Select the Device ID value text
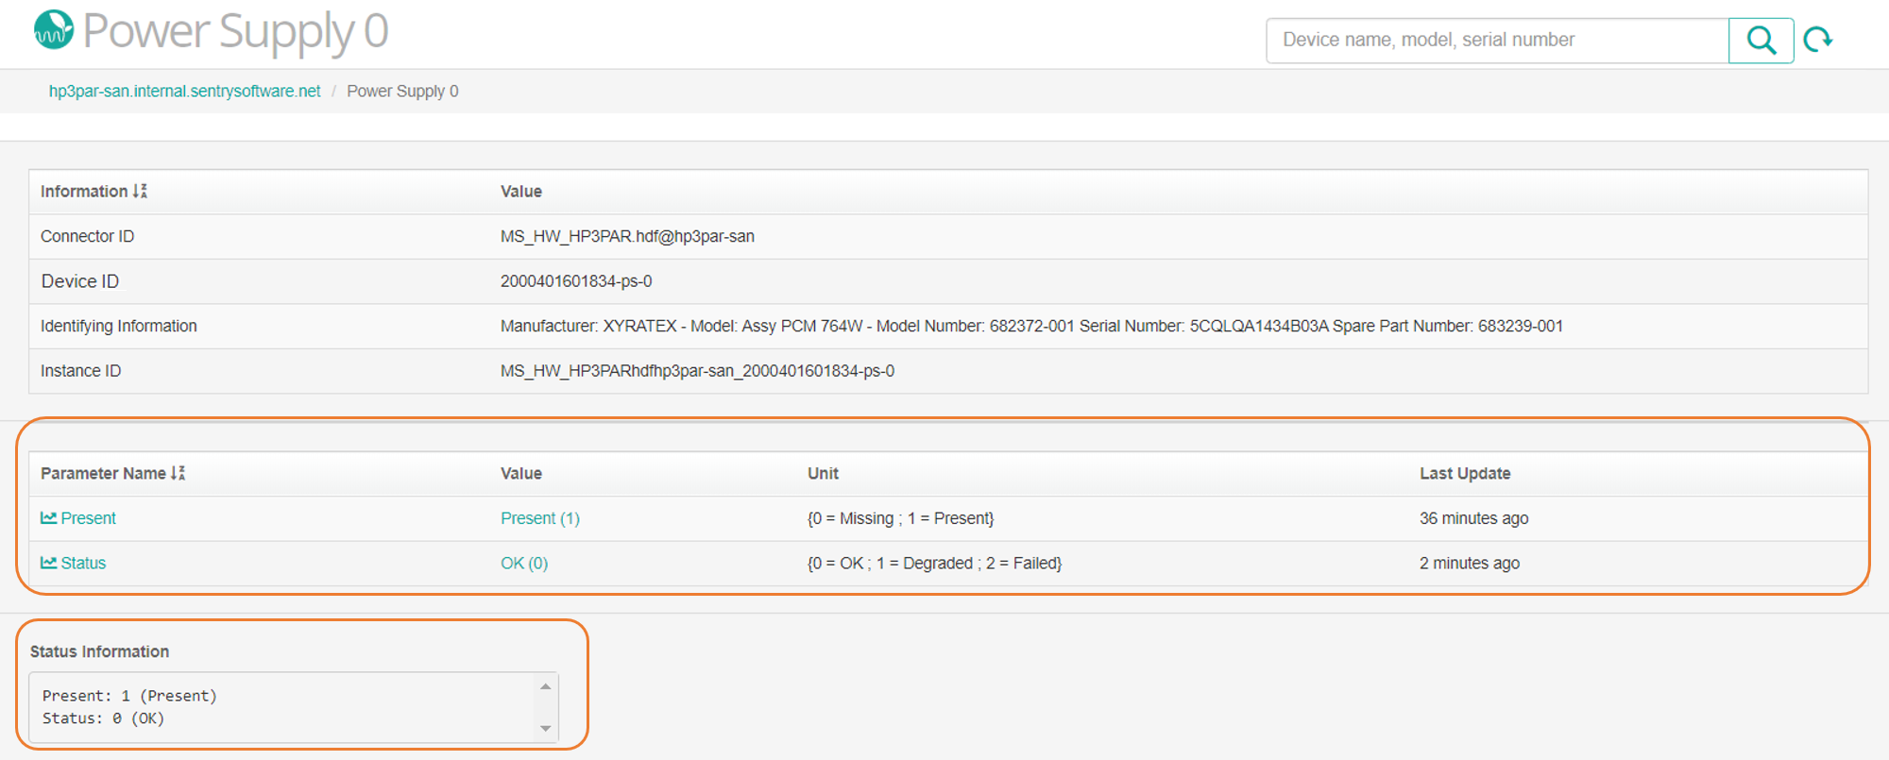Screen dimensions: 1889x760 pos(575,281)
